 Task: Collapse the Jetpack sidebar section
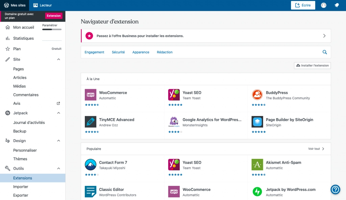[58, 113]
